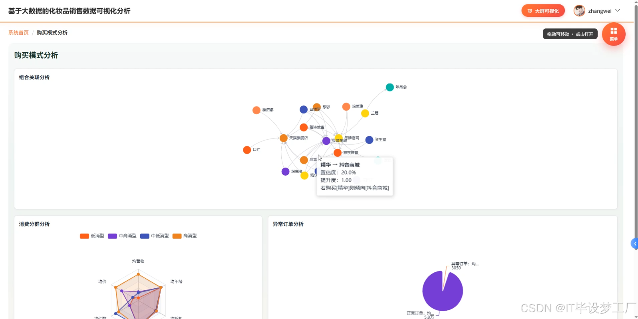Open the zhangwei user dropdown
638x319 pixels.
pos(597,11)
